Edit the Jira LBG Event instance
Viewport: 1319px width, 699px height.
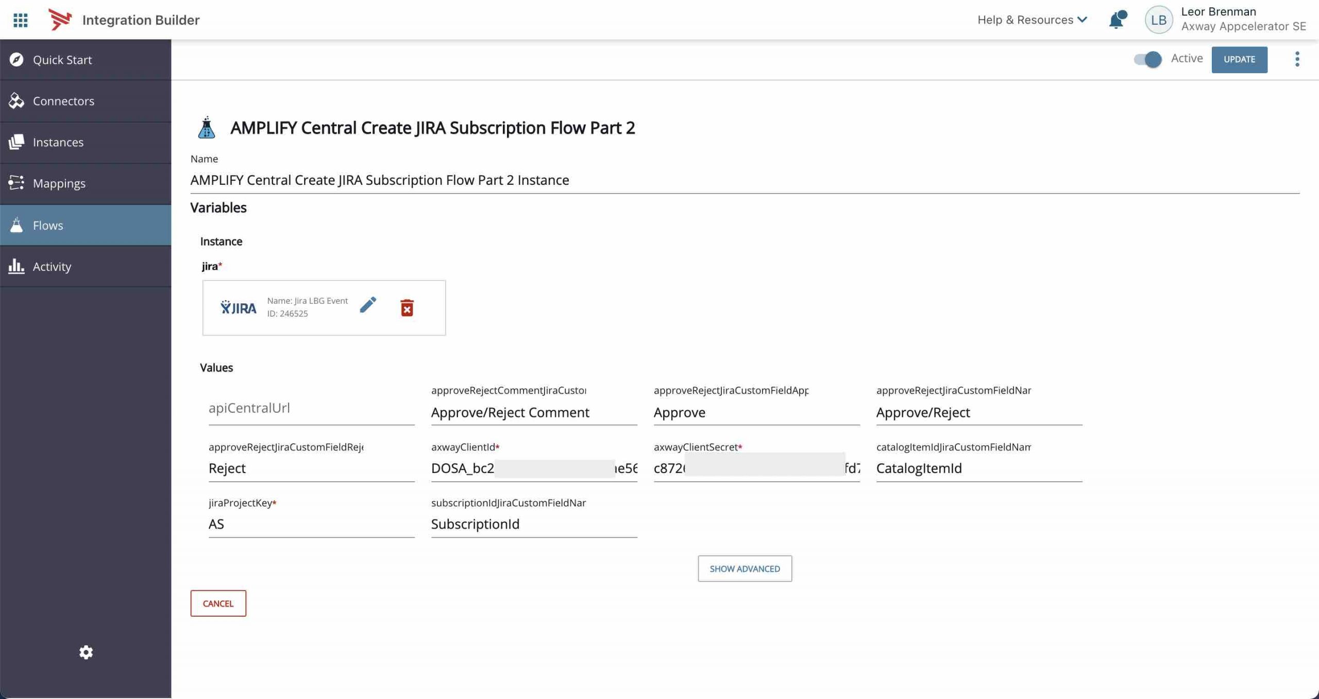point(368,305)
